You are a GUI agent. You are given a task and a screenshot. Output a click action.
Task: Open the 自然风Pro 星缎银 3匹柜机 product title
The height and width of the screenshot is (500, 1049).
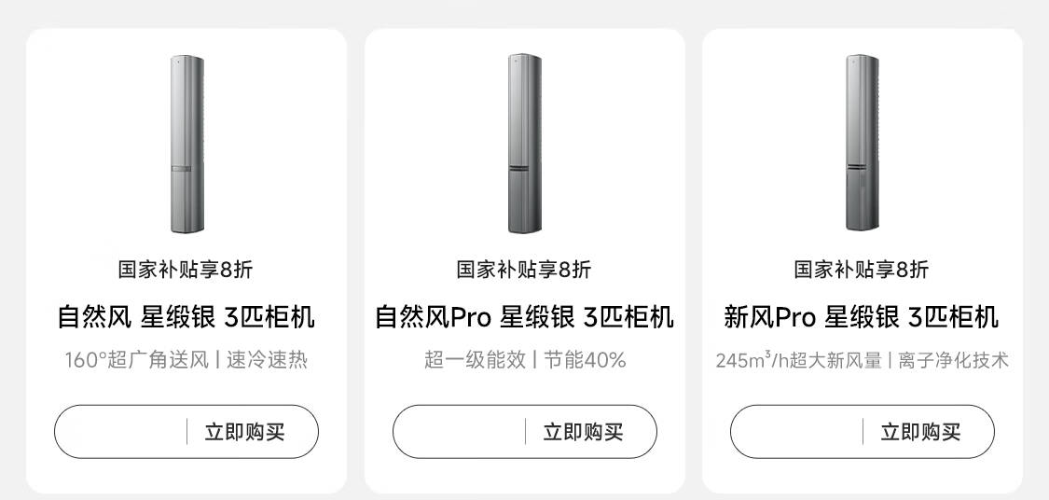[x=524, y=317]
